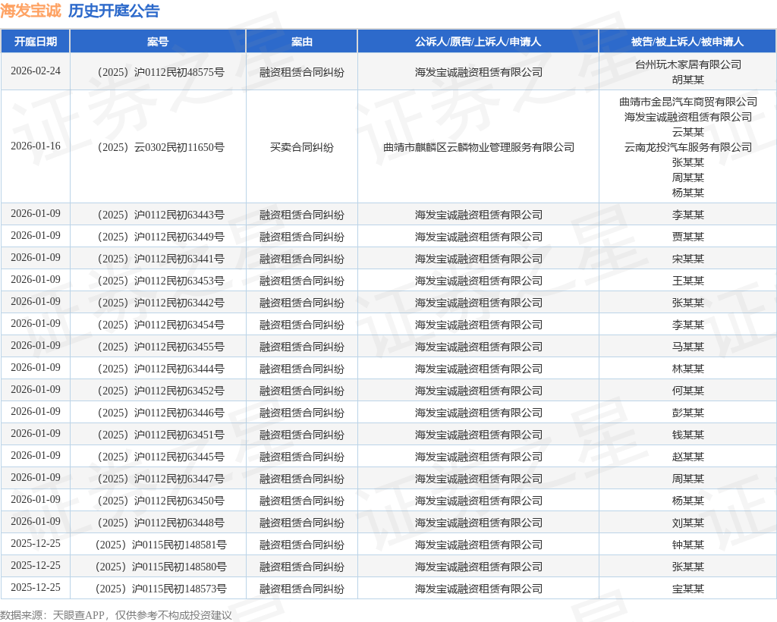Click case number 沪0112民初63455号
The image size is (777, 622).
click(161, 347)
